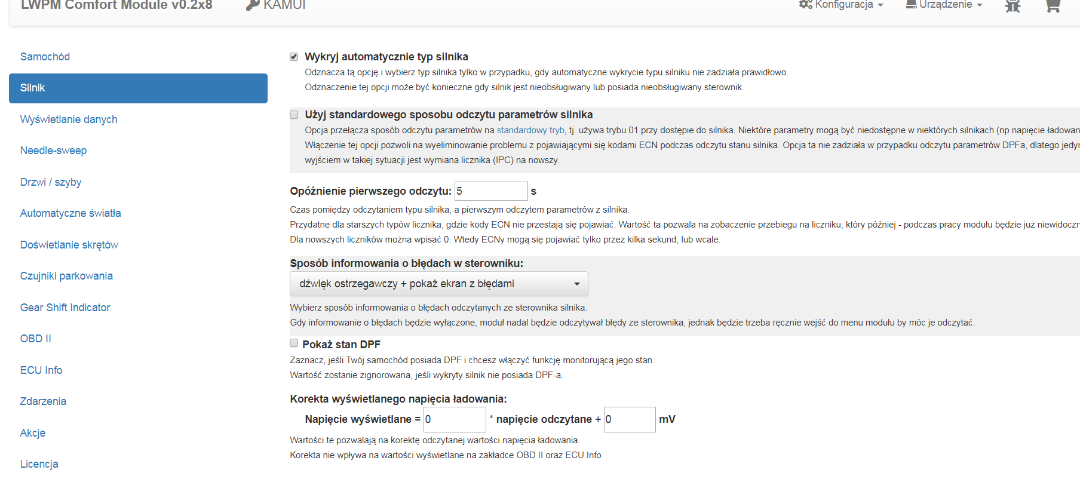Switch to the Samochód tab
Image resolution: width=1080 pixels, height=488 pixels.
45,57
